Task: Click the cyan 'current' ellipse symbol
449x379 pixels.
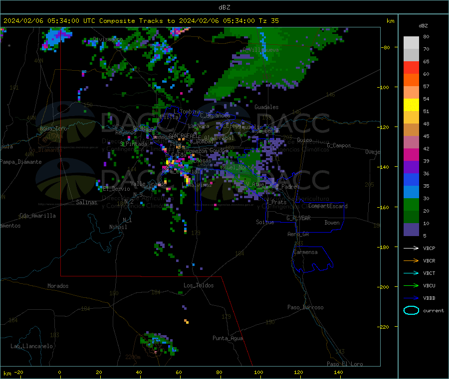Action: [411, 310]
